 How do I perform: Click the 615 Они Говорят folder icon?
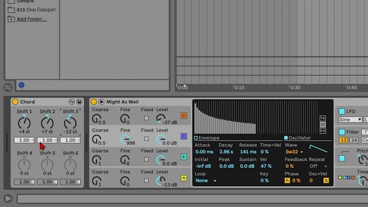pyautogui.click(x=11, y=10)
